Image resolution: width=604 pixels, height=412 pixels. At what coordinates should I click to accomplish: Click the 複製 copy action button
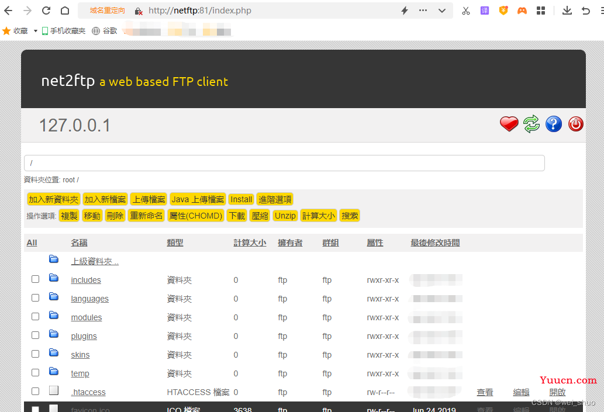tap(70, 216)
